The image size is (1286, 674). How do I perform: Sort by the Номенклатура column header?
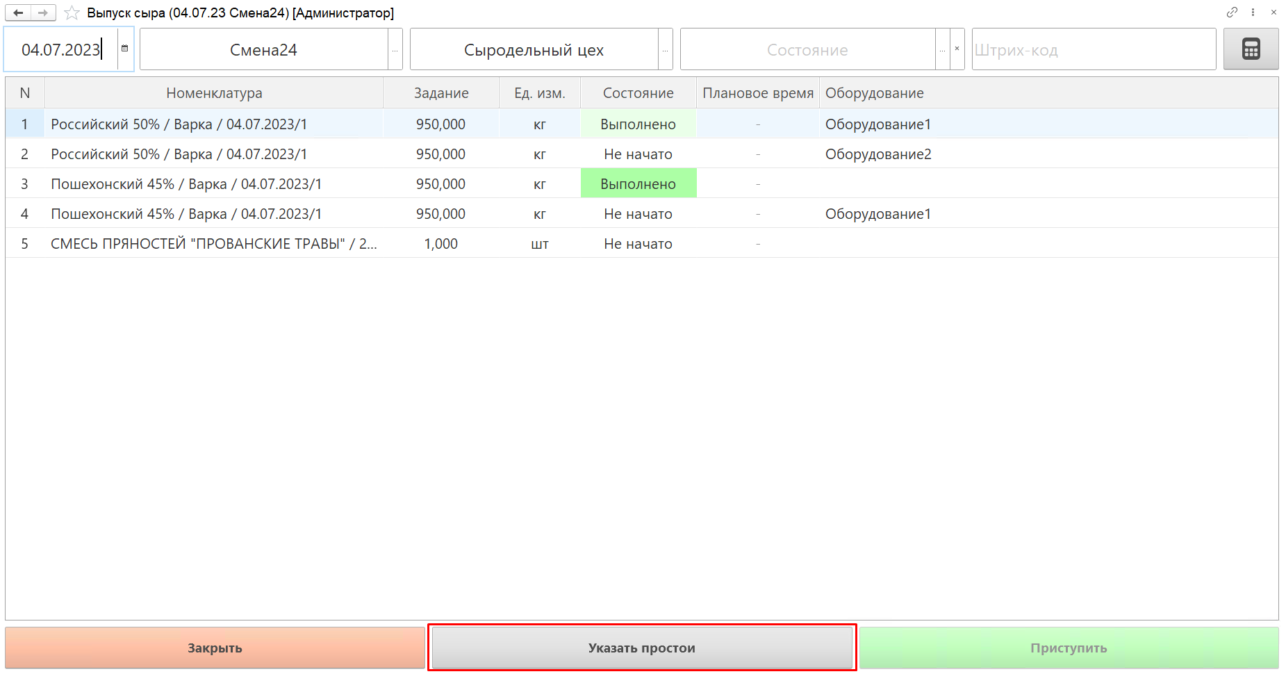click(214, 93)
